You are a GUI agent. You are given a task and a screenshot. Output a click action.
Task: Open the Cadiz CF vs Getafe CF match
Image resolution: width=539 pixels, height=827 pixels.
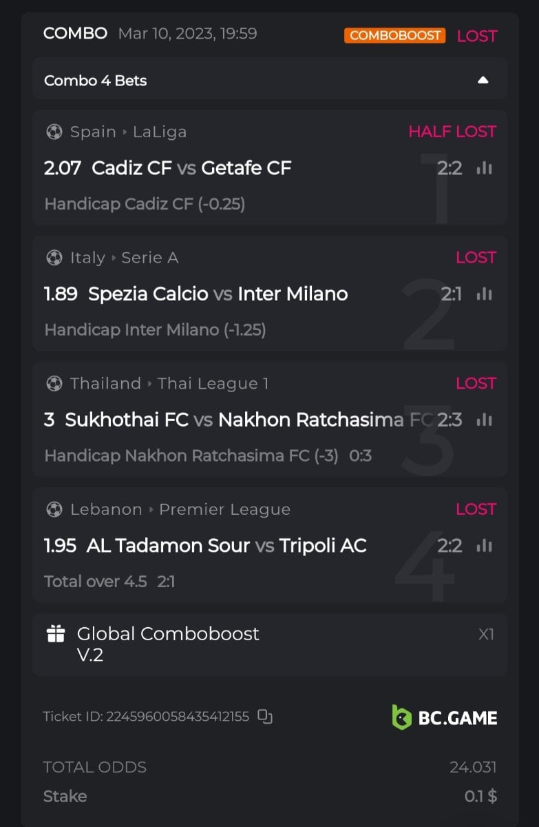[191, 168]
